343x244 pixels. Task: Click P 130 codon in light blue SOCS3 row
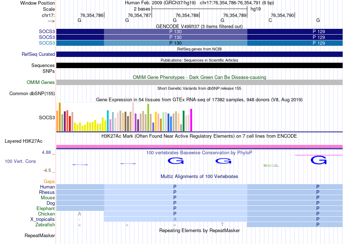tap(175, 43)
